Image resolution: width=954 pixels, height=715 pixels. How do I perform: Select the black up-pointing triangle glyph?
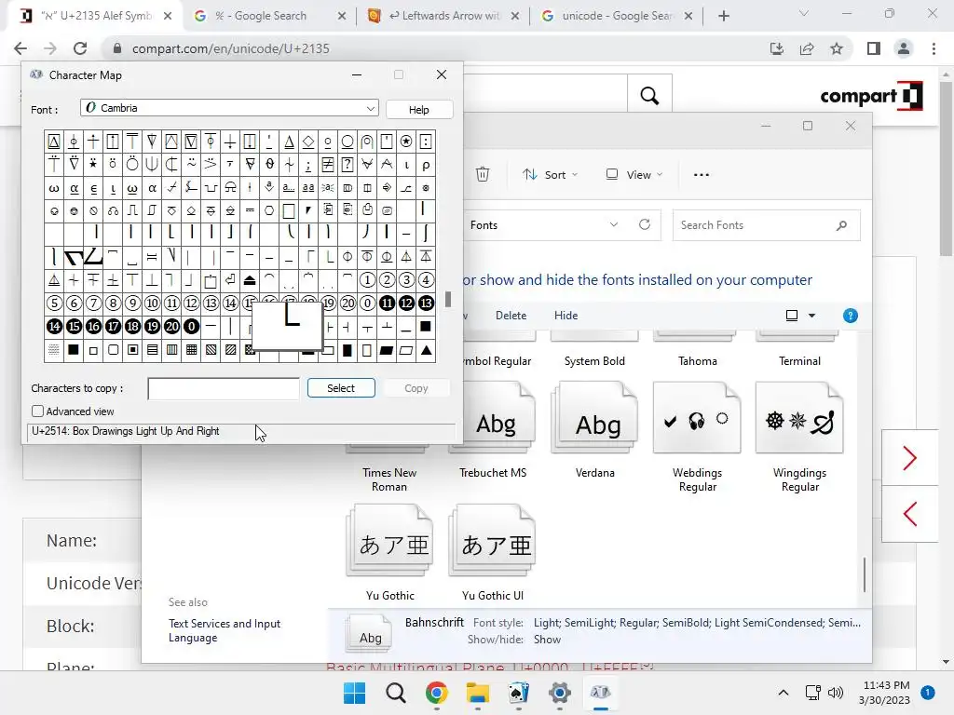[426, 350]
